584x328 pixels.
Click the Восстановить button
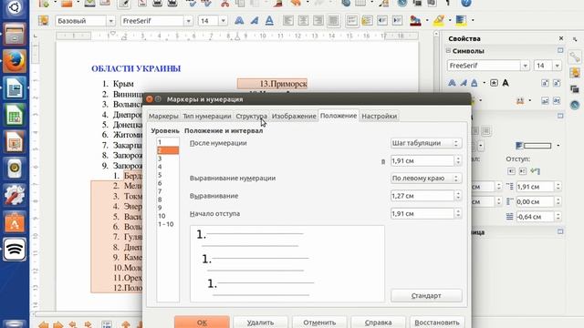click(437, 322)
